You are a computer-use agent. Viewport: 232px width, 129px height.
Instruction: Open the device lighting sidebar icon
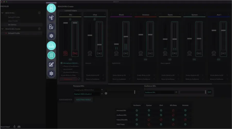click(x=51, y=27)
